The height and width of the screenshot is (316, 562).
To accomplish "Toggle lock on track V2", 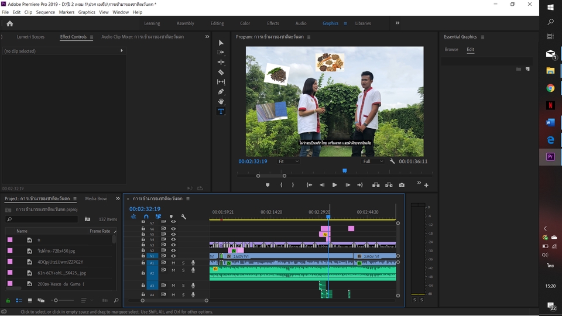I will click(x=143, y=250).
